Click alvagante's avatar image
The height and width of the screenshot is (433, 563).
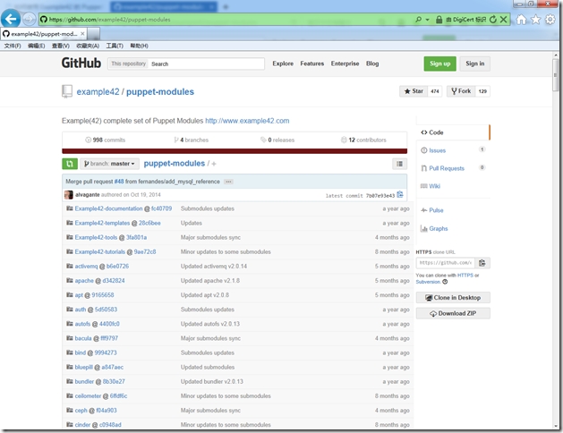pyautogui.click(x=69, y=195)
